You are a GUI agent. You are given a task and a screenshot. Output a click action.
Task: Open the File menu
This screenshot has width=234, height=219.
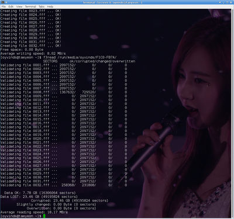[4, 6]
